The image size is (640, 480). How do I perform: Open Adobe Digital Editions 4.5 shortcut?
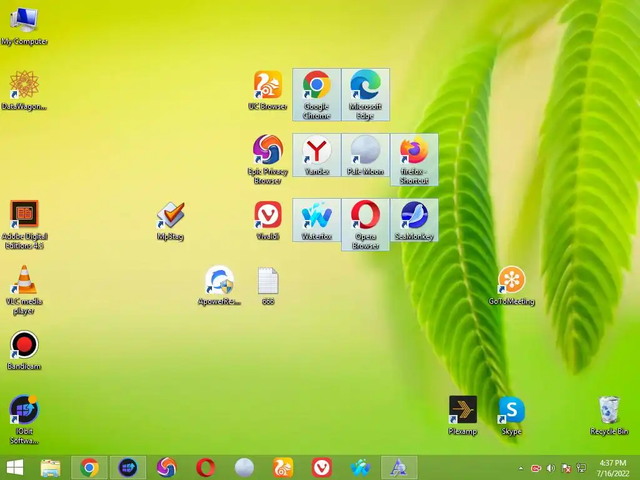[24, 224]
